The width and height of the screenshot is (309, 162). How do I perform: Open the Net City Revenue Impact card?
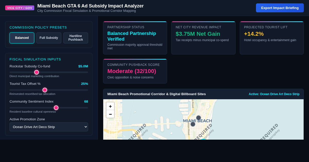point(203,38)
